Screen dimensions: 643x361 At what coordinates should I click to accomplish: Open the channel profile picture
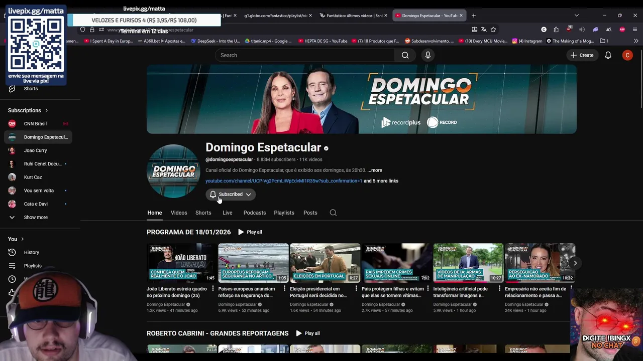tap(173, 171)
